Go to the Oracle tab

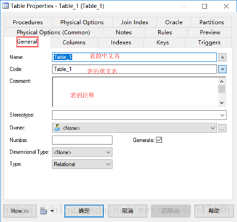pos(174,22)
